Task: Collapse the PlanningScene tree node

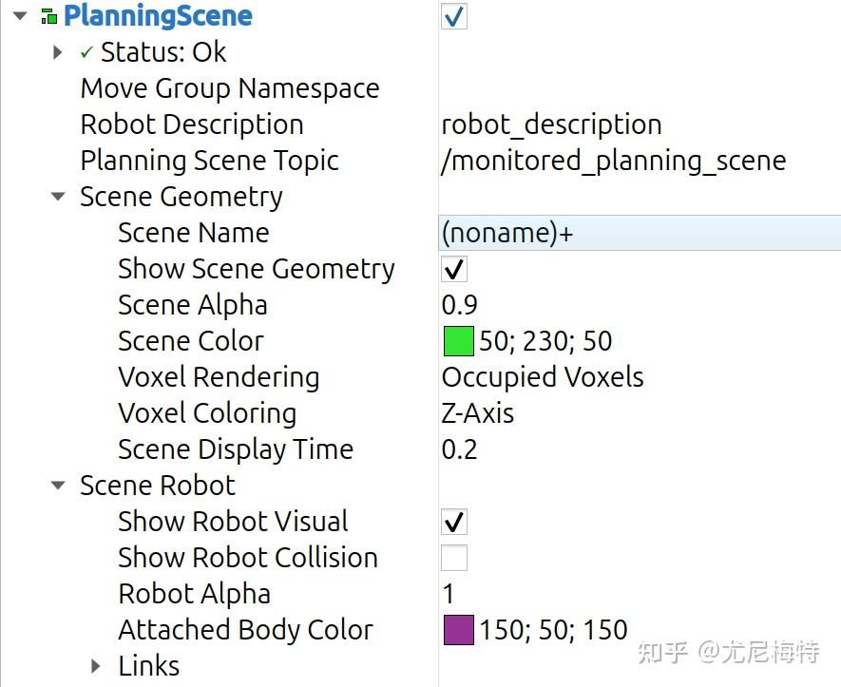Action: click(x=20, y=16)
